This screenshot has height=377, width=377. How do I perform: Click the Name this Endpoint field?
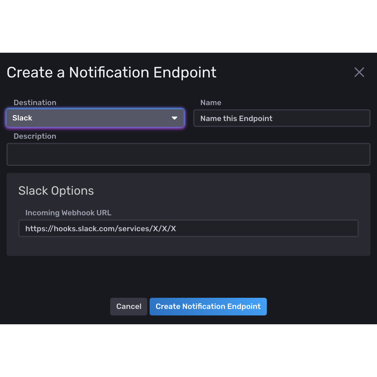(282, 118)
